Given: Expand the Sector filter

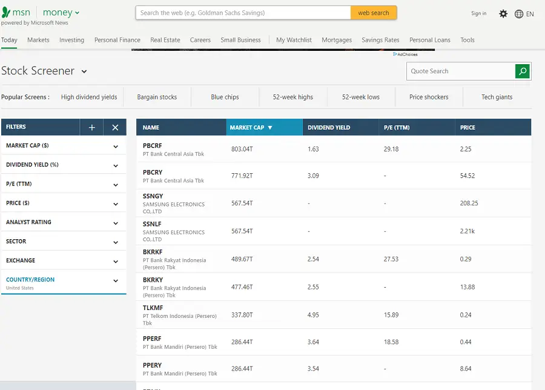Looking at the screenshot, I should (116, 242).
